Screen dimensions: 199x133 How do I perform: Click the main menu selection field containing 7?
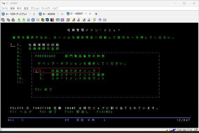(x=13, y=45)
